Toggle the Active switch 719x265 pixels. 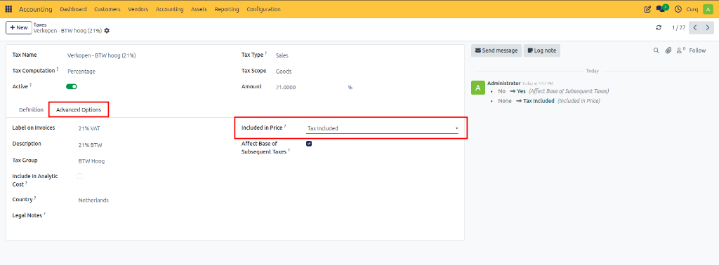72,86
